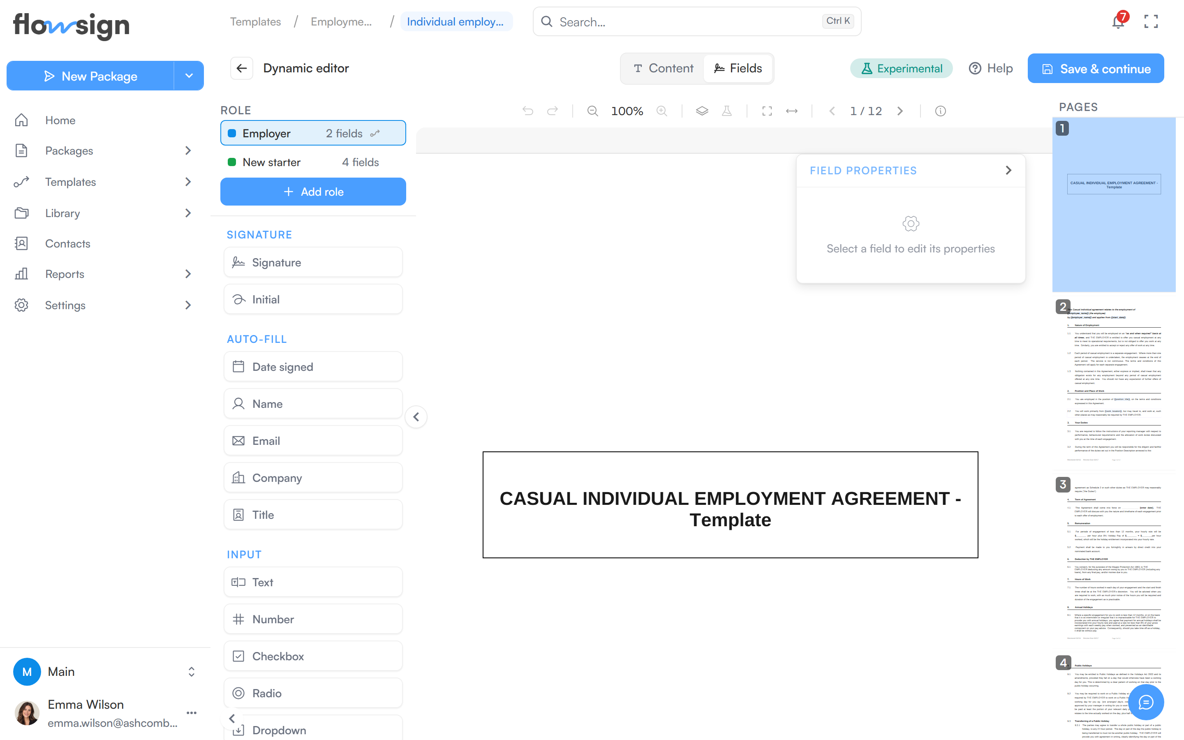This screenshot has width=1184, height=740.
Task: Go to next page arrow
Action: pyautogui.click(x=900, y=111)
